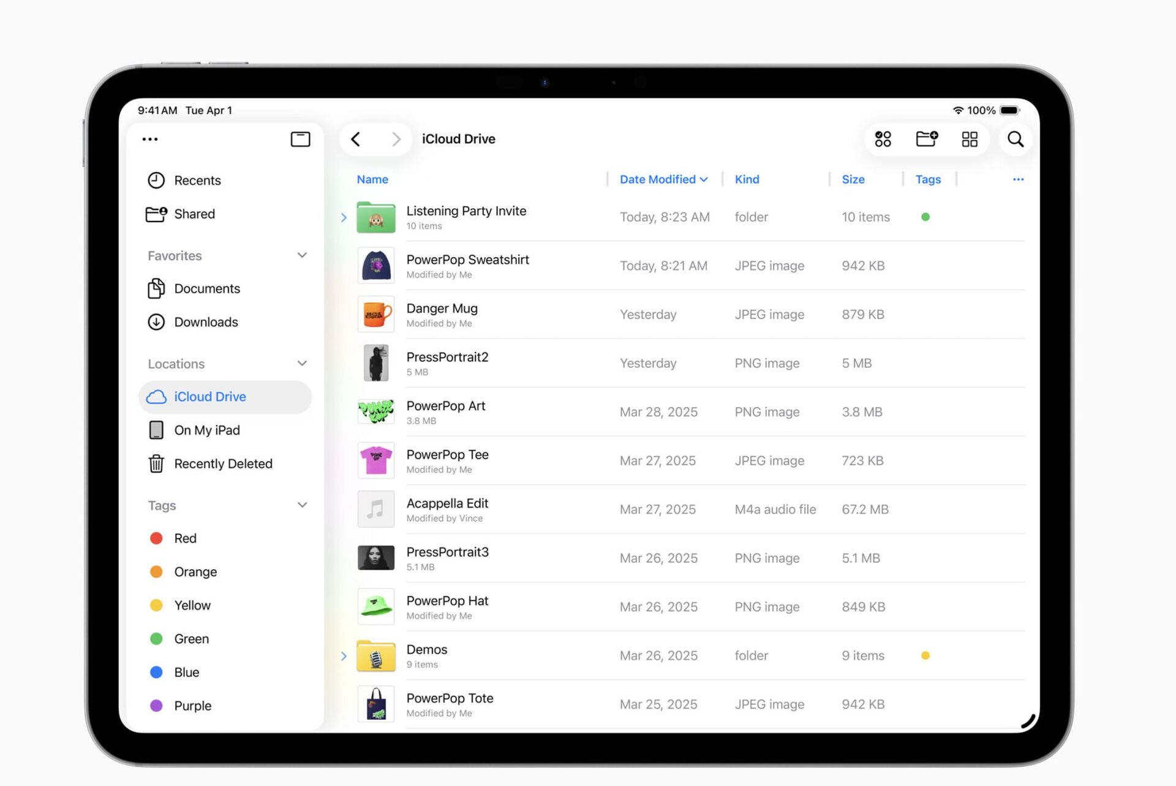Open Danger Mug thumbnail
The image size is (1176, 786).
(375, 315)
